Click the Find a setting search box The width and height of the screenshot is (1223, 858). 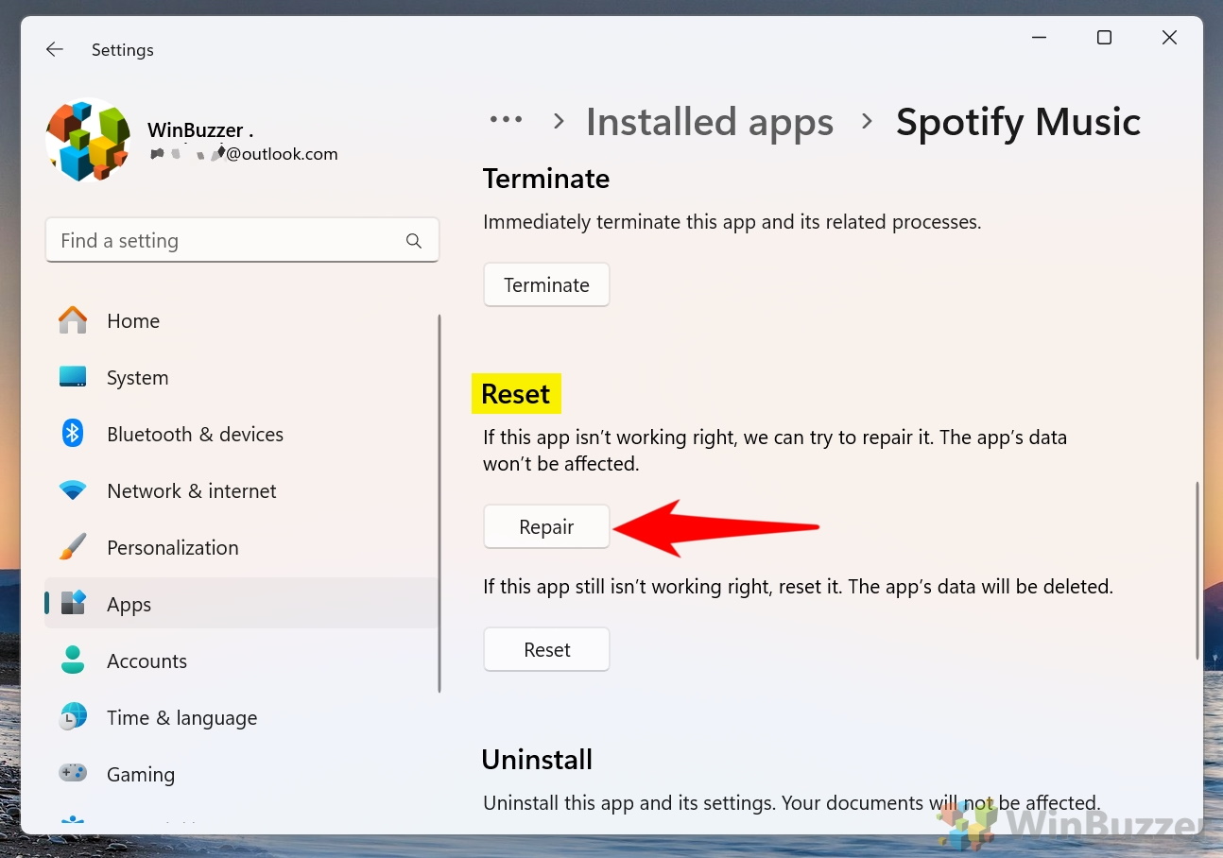coord(242,241)
